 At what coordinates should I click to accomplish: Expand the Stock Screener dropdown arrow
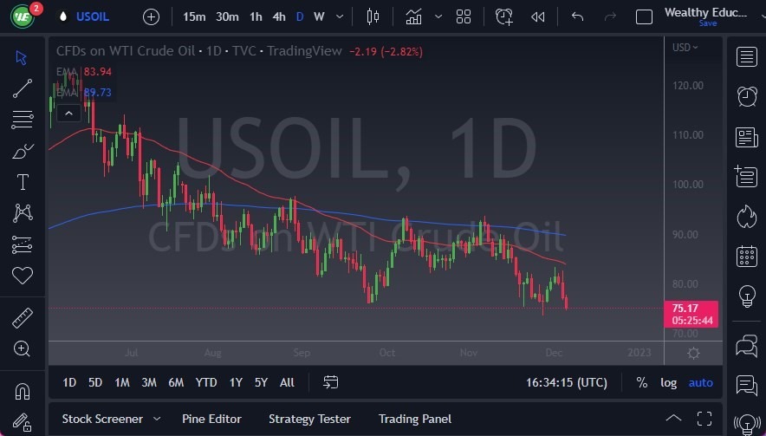pyautogui.click(x=157, y=419)
